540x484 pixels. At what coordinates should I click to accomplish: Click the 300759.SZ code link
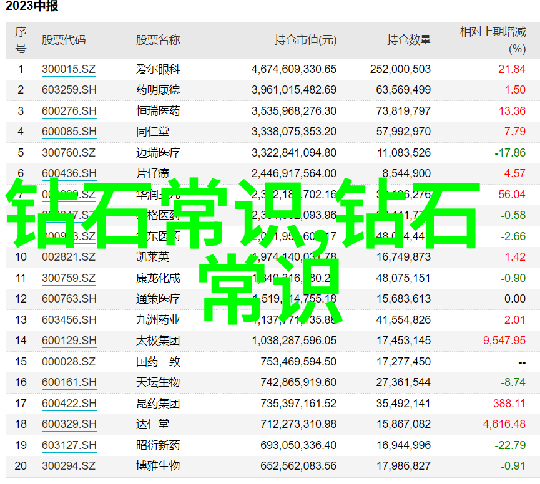[69, 278]
